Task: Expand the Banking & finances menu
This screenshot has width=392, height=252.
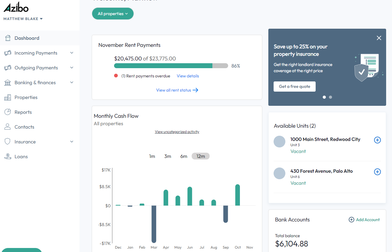Action: pos(72,82)
